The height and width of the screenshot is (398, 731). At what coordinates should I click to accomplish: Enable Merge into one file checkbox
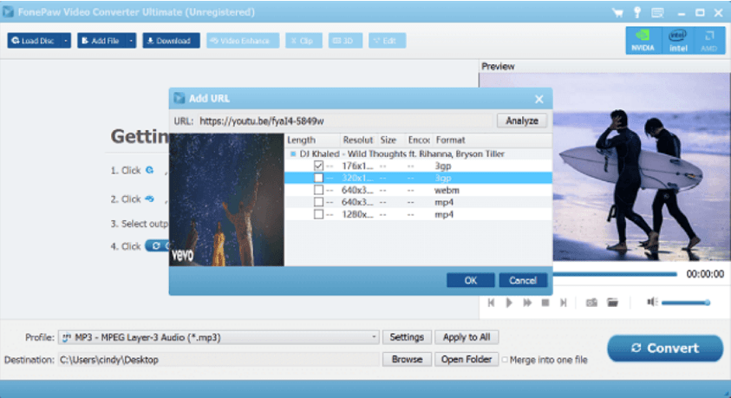505,359
